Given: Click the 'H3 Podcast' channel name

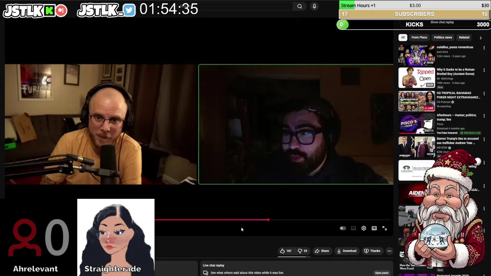Looking at the screenshot, I should [x=443, y=102].
